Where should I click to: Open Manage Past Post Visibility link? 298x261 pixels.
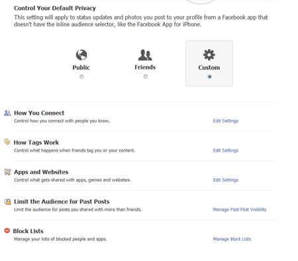240,209
